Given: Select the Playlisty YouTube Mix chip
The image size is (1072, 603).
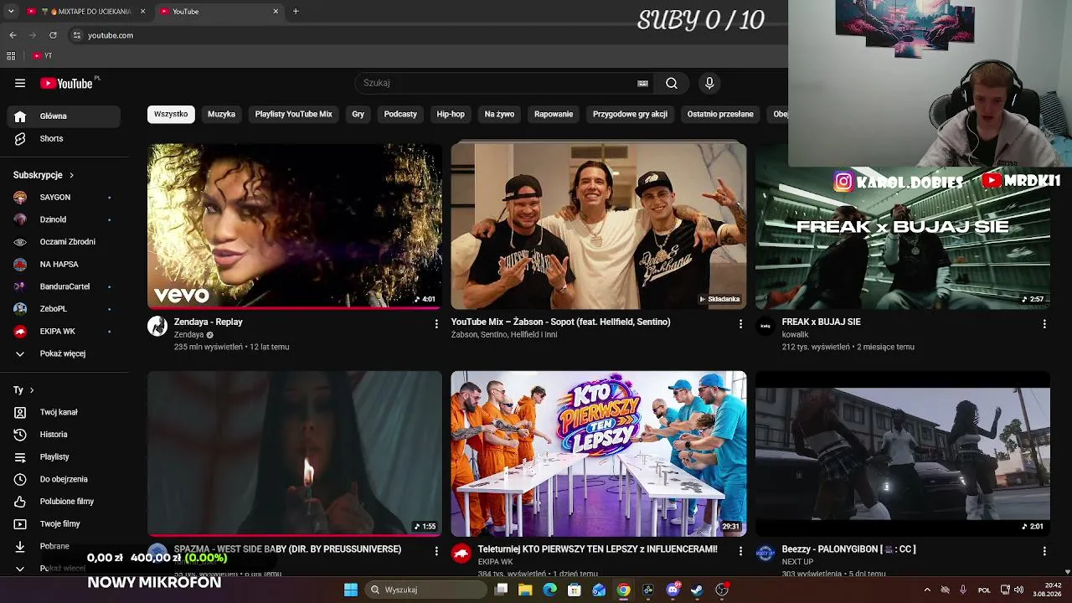Looking at the screenshot, I should (x=294, y=114).
